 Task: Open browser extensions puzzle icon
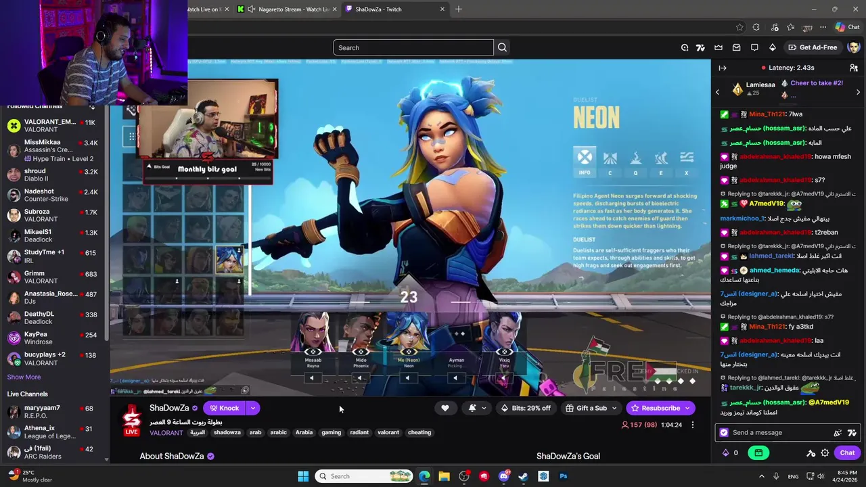click(x=756, y=27)
